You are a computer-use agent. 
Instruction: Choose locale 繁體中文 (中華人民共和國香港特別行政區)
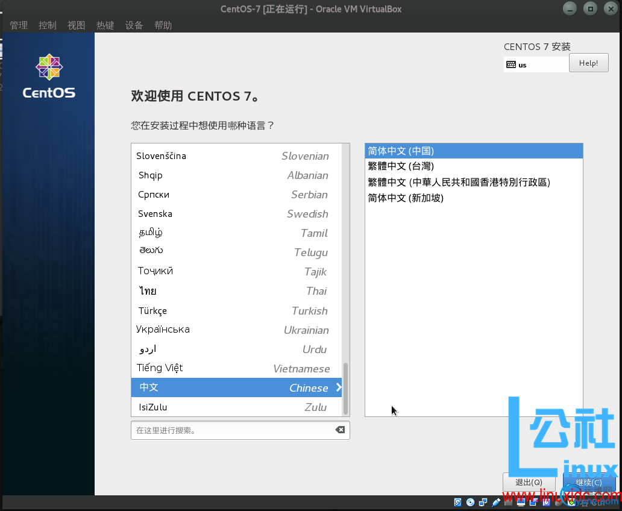tap(474, 182)
